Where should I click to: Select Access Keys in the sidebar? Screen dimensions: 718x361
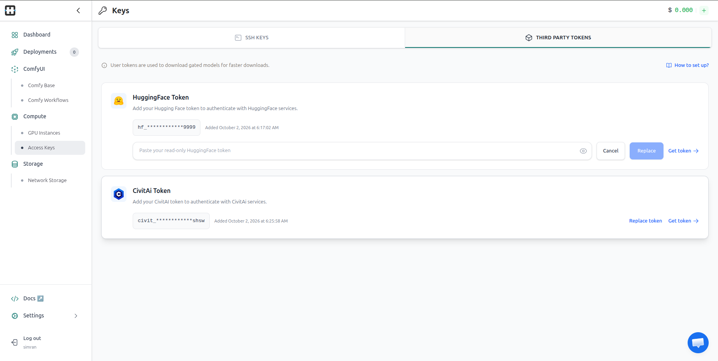pos(50,148)
